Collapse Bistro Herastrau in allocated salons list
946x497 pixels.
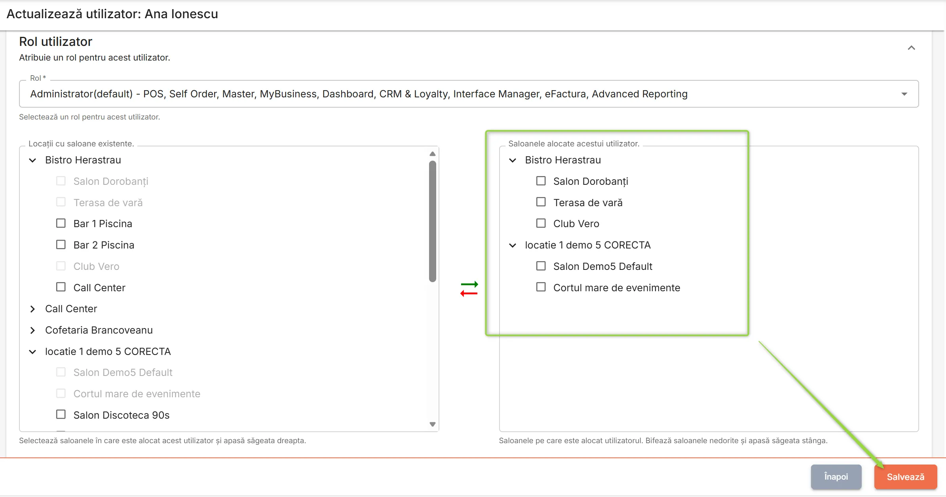pyautogui.click(x=513, y=160)
